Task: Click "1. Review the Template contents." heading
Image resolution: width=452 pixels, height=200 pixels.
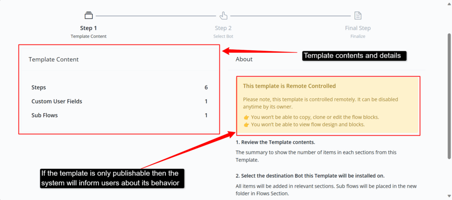Action: tap(275, 142)
